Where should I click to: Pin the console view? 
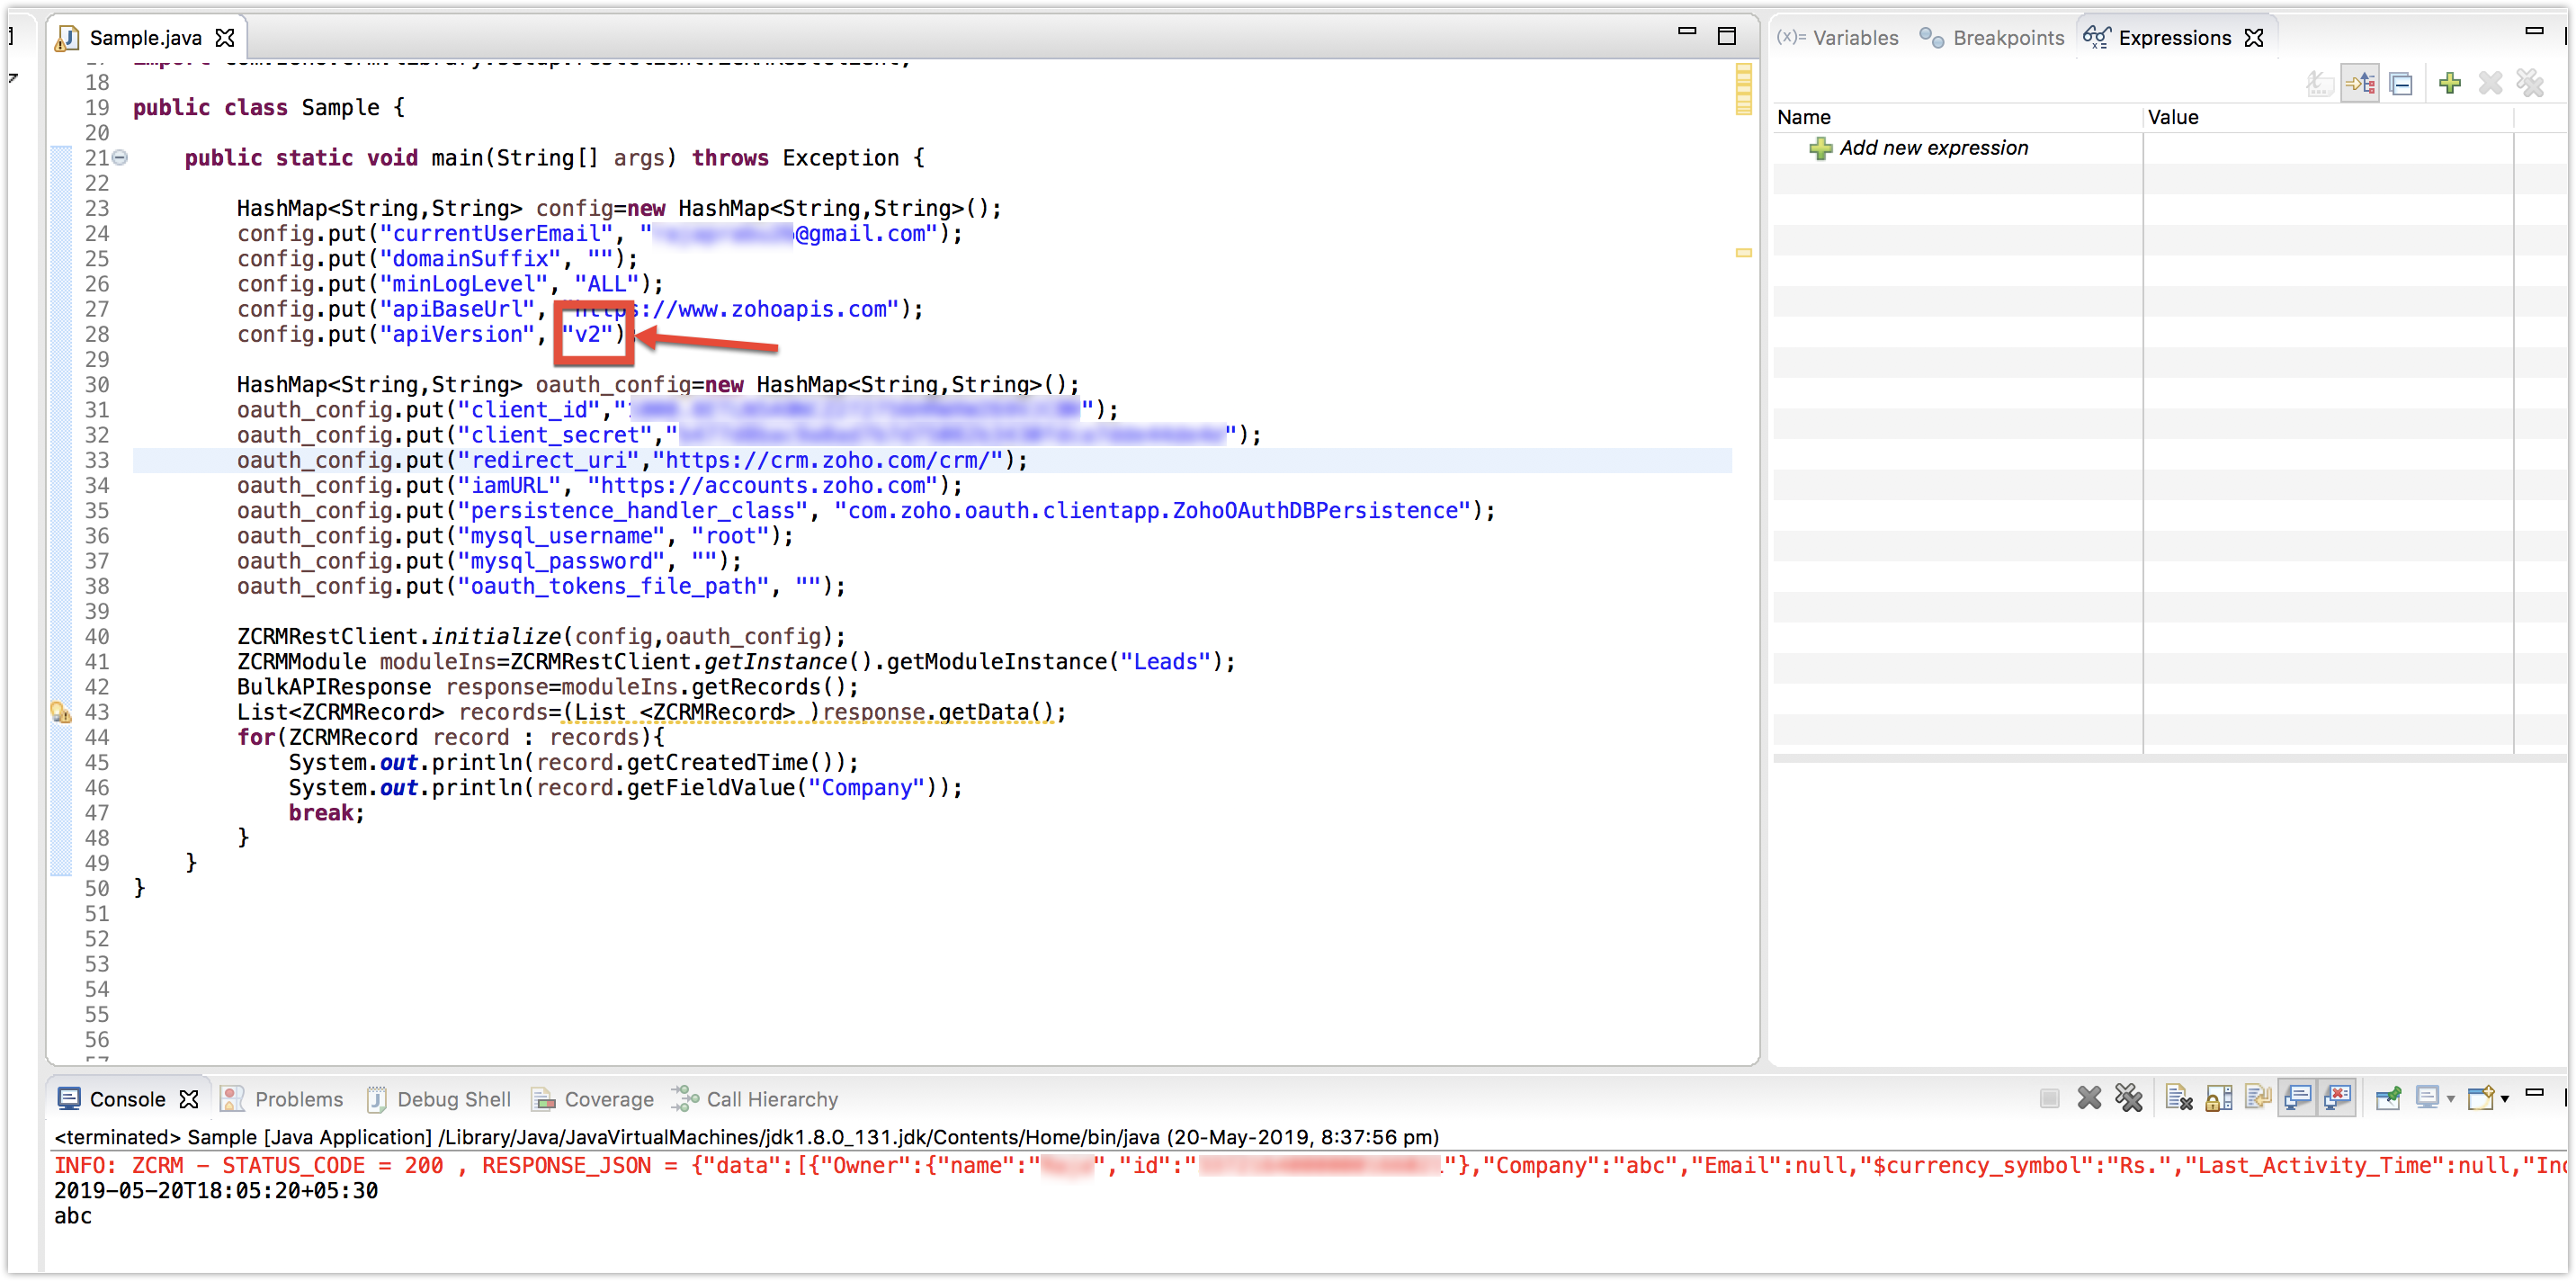(2388, 1099)
